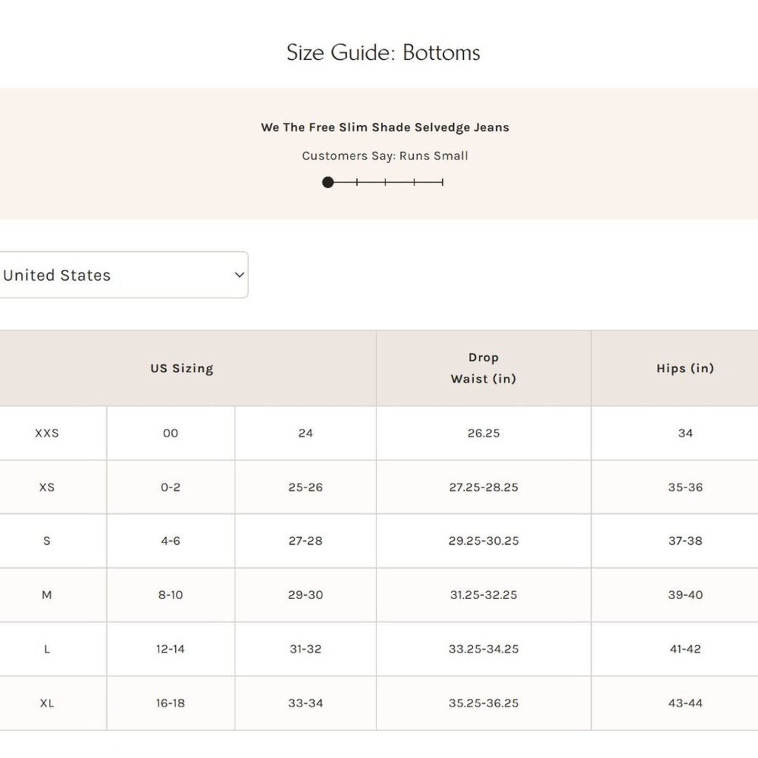Screen dimensions: 758x758
Task: Click the 16-18 US size cell
Action: click(170, 703)
